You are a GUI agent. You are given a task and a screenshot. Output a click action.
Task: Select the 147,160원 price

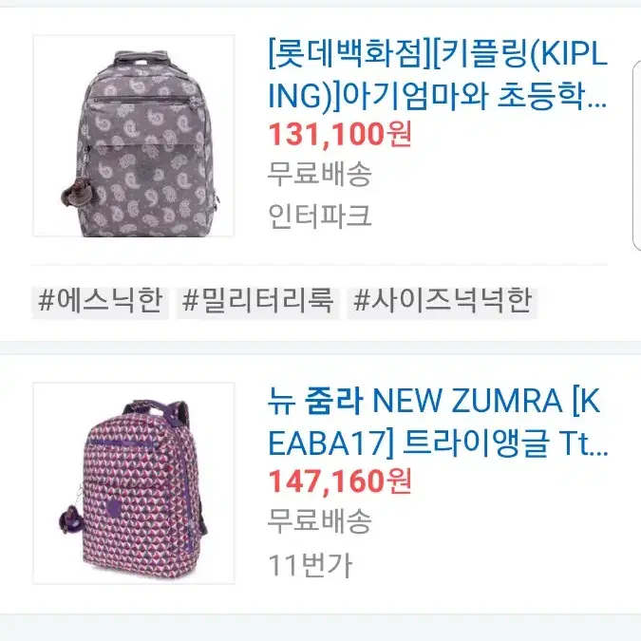[x=340, y=481]
